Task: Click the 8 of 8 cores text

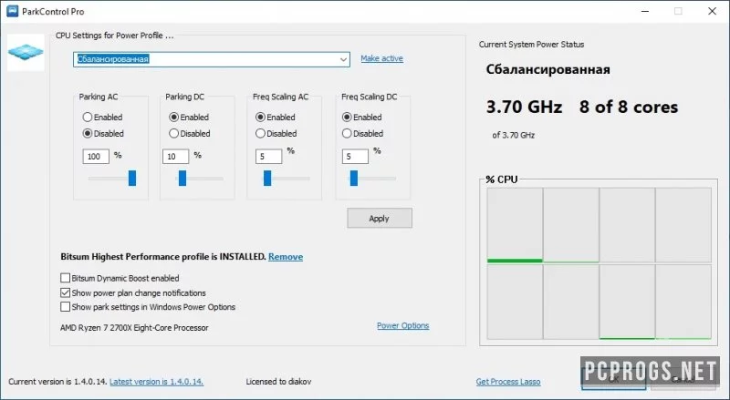Action: [629, 107]
